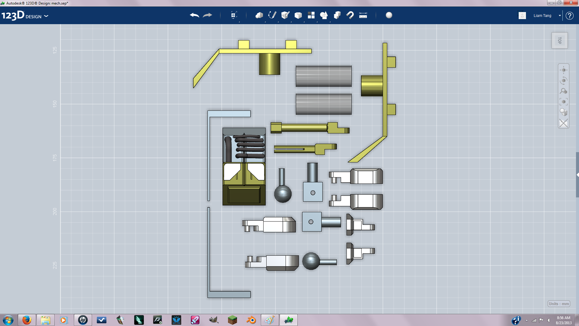The height and width of the screenshot is (326, 579).
Task: Open GIMP from the taskbar
Action: point(214,320)
